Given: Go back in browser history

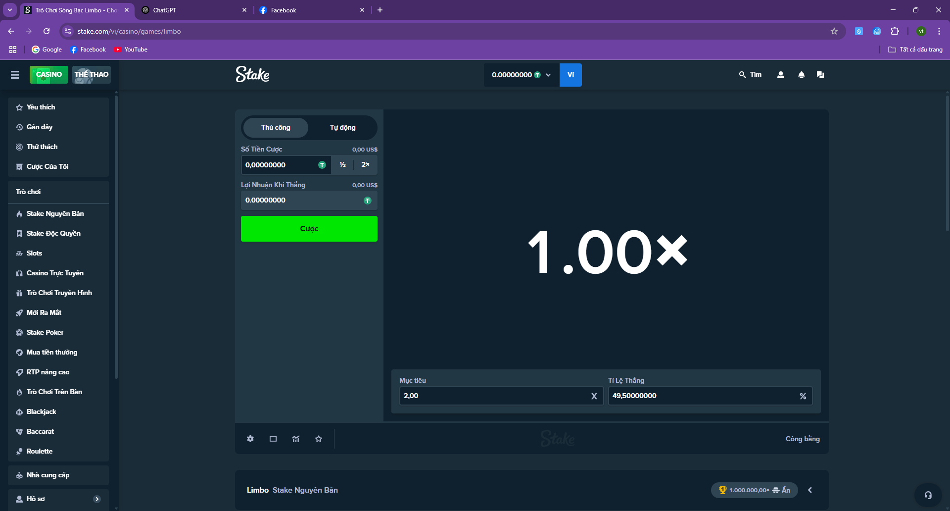Looking at the screenshot, I should click(x=11, y=31).
